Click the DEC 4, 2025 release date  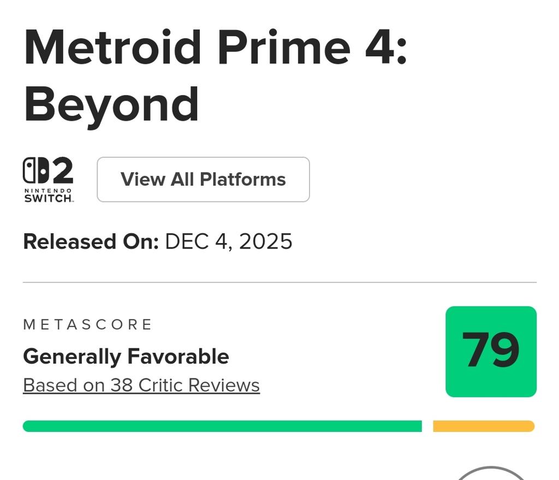229,241
